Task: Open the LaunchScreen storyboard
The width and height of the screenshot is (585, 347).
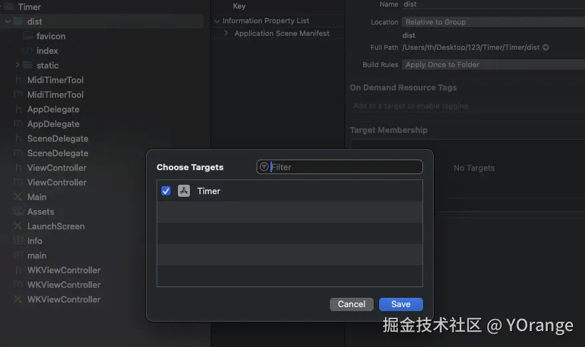Action: click(55, 227)
